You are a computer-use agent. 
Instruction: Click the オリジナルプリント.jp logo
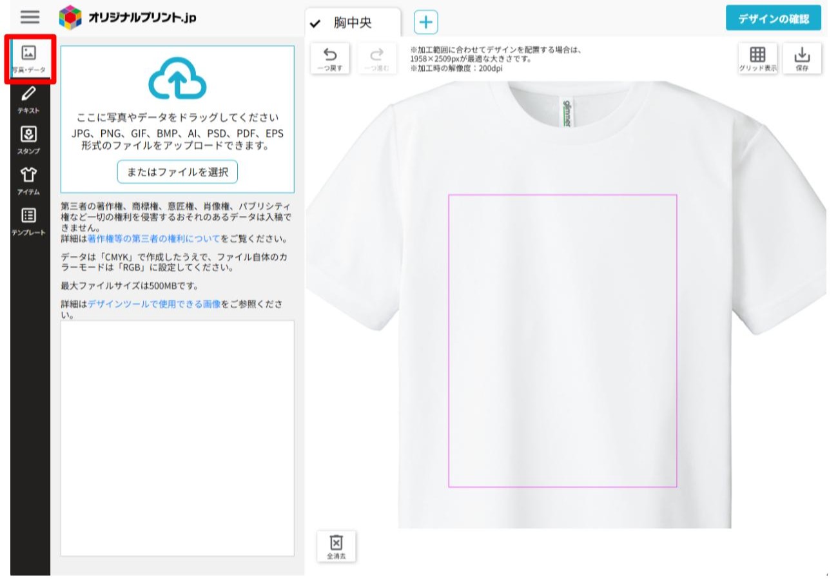(x=128, y=17)
